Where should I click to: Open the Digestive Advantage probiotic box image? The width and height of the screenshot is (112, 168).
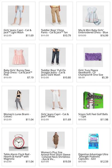93,141
